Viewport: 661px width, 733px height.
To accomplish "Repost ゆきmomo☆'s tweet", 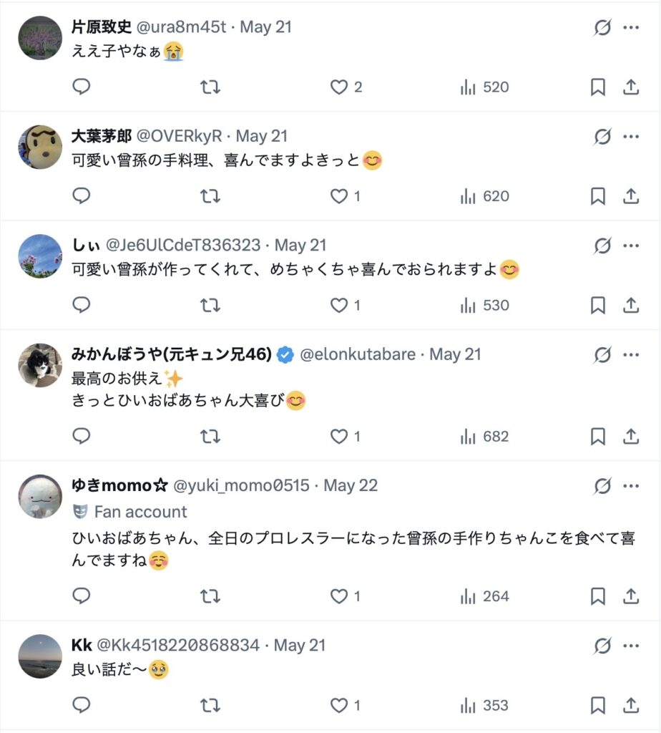I will (210, 596).
